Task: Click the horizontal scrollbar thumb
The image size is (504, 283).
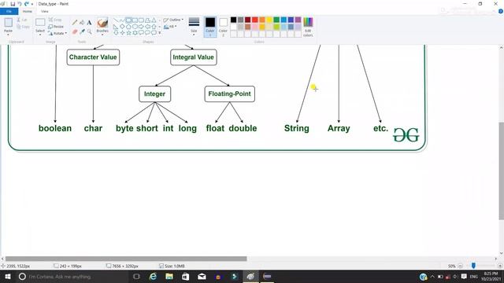Action: click(x=126, y=259)
